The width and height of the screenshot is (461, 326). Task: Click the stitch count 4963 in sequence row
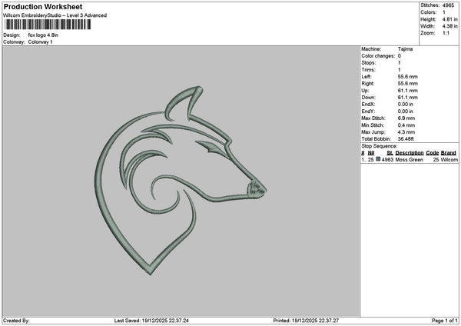click(387, 160)
